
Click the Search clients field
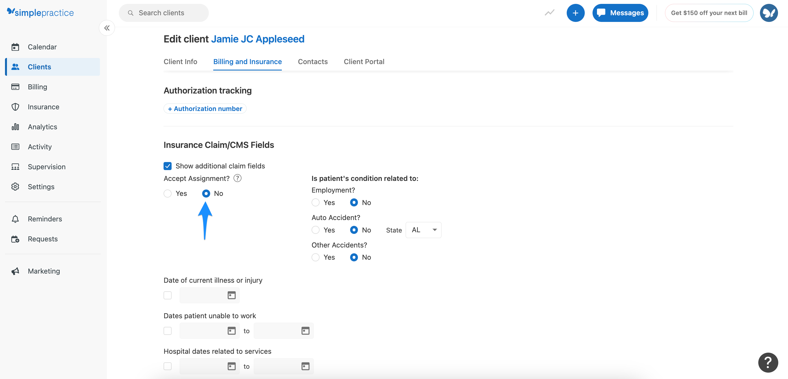164,13
